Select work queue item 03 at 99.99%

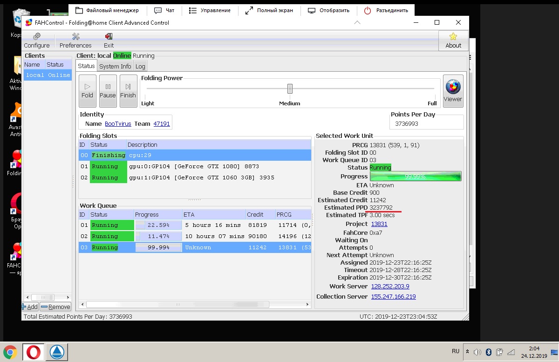click(x=195, y=247)
